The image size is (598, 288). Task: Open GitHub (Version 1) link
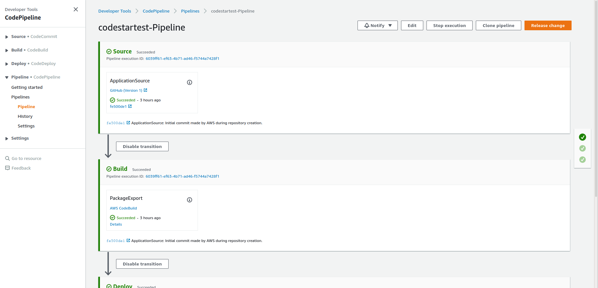[126, 90]
